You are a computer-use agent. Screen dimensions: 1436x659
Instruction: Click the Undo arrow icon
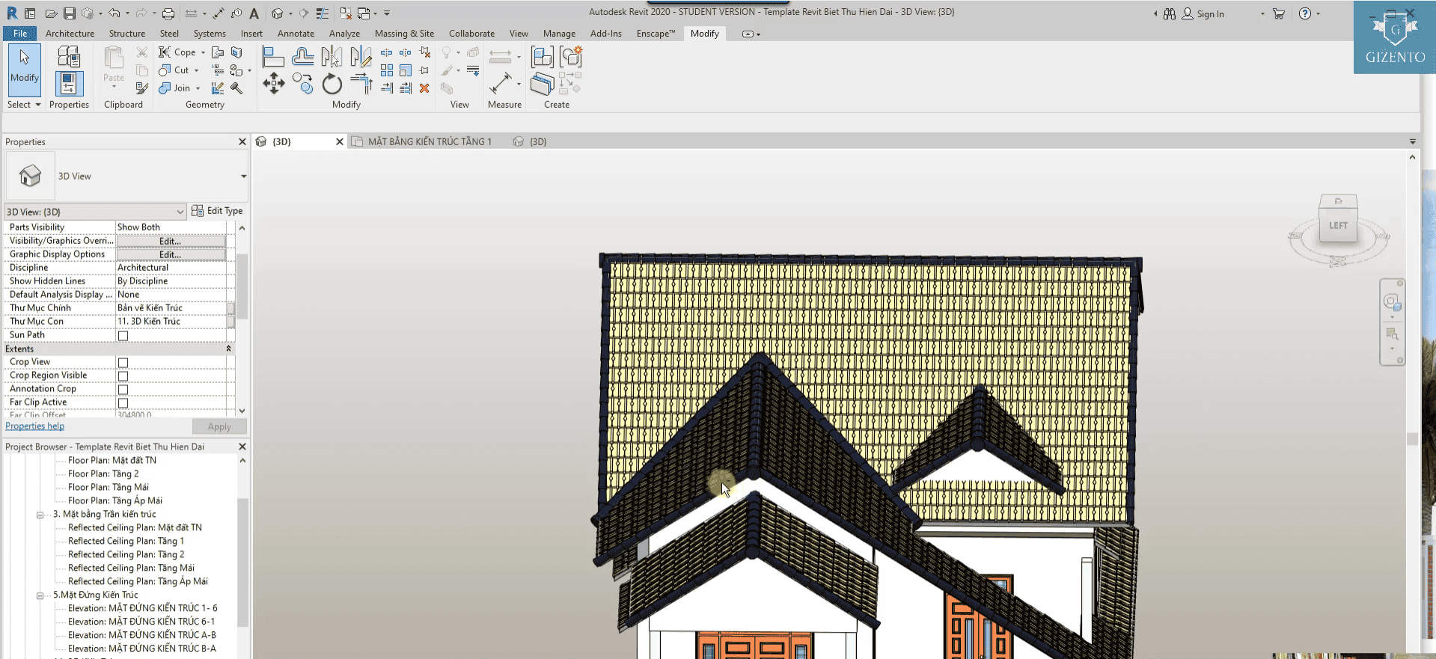(x=114, y=13)
